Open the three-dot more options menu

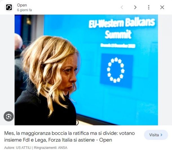[149, 7]
